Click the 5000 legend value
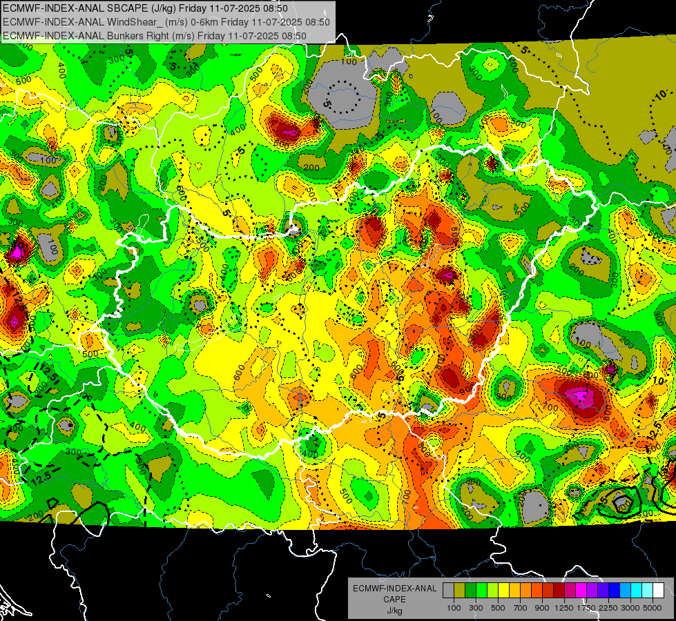The height and width of the screenshot is (621, 676). [x=653, y=608]
